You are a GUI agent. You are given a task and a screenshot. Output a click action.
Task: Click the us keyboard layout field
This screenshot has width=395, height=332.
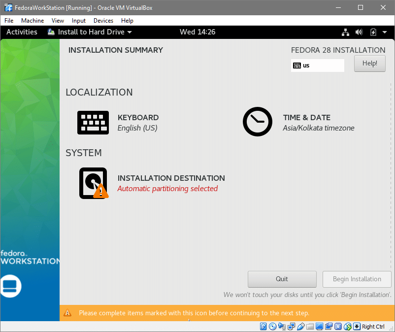(317, 66)
